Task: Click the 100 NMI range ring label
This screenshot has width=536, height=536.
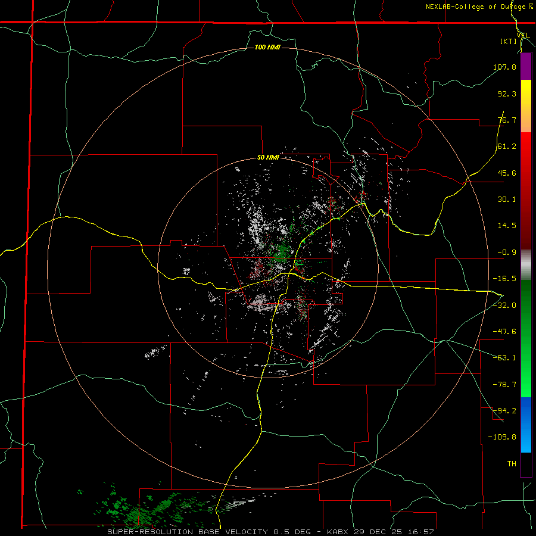Action: tap(267, 47)
